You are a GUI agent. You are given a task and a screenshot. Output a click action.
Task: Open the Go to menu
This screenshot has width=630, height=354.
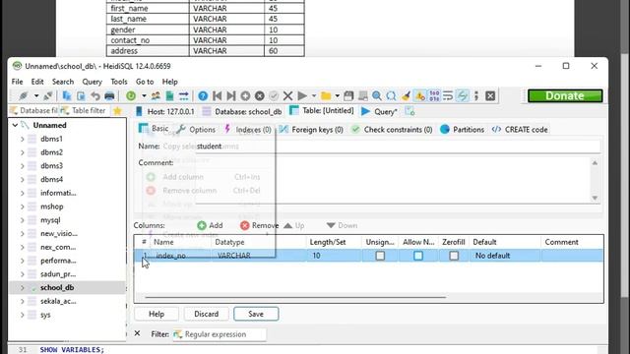[x=145, y=82]
